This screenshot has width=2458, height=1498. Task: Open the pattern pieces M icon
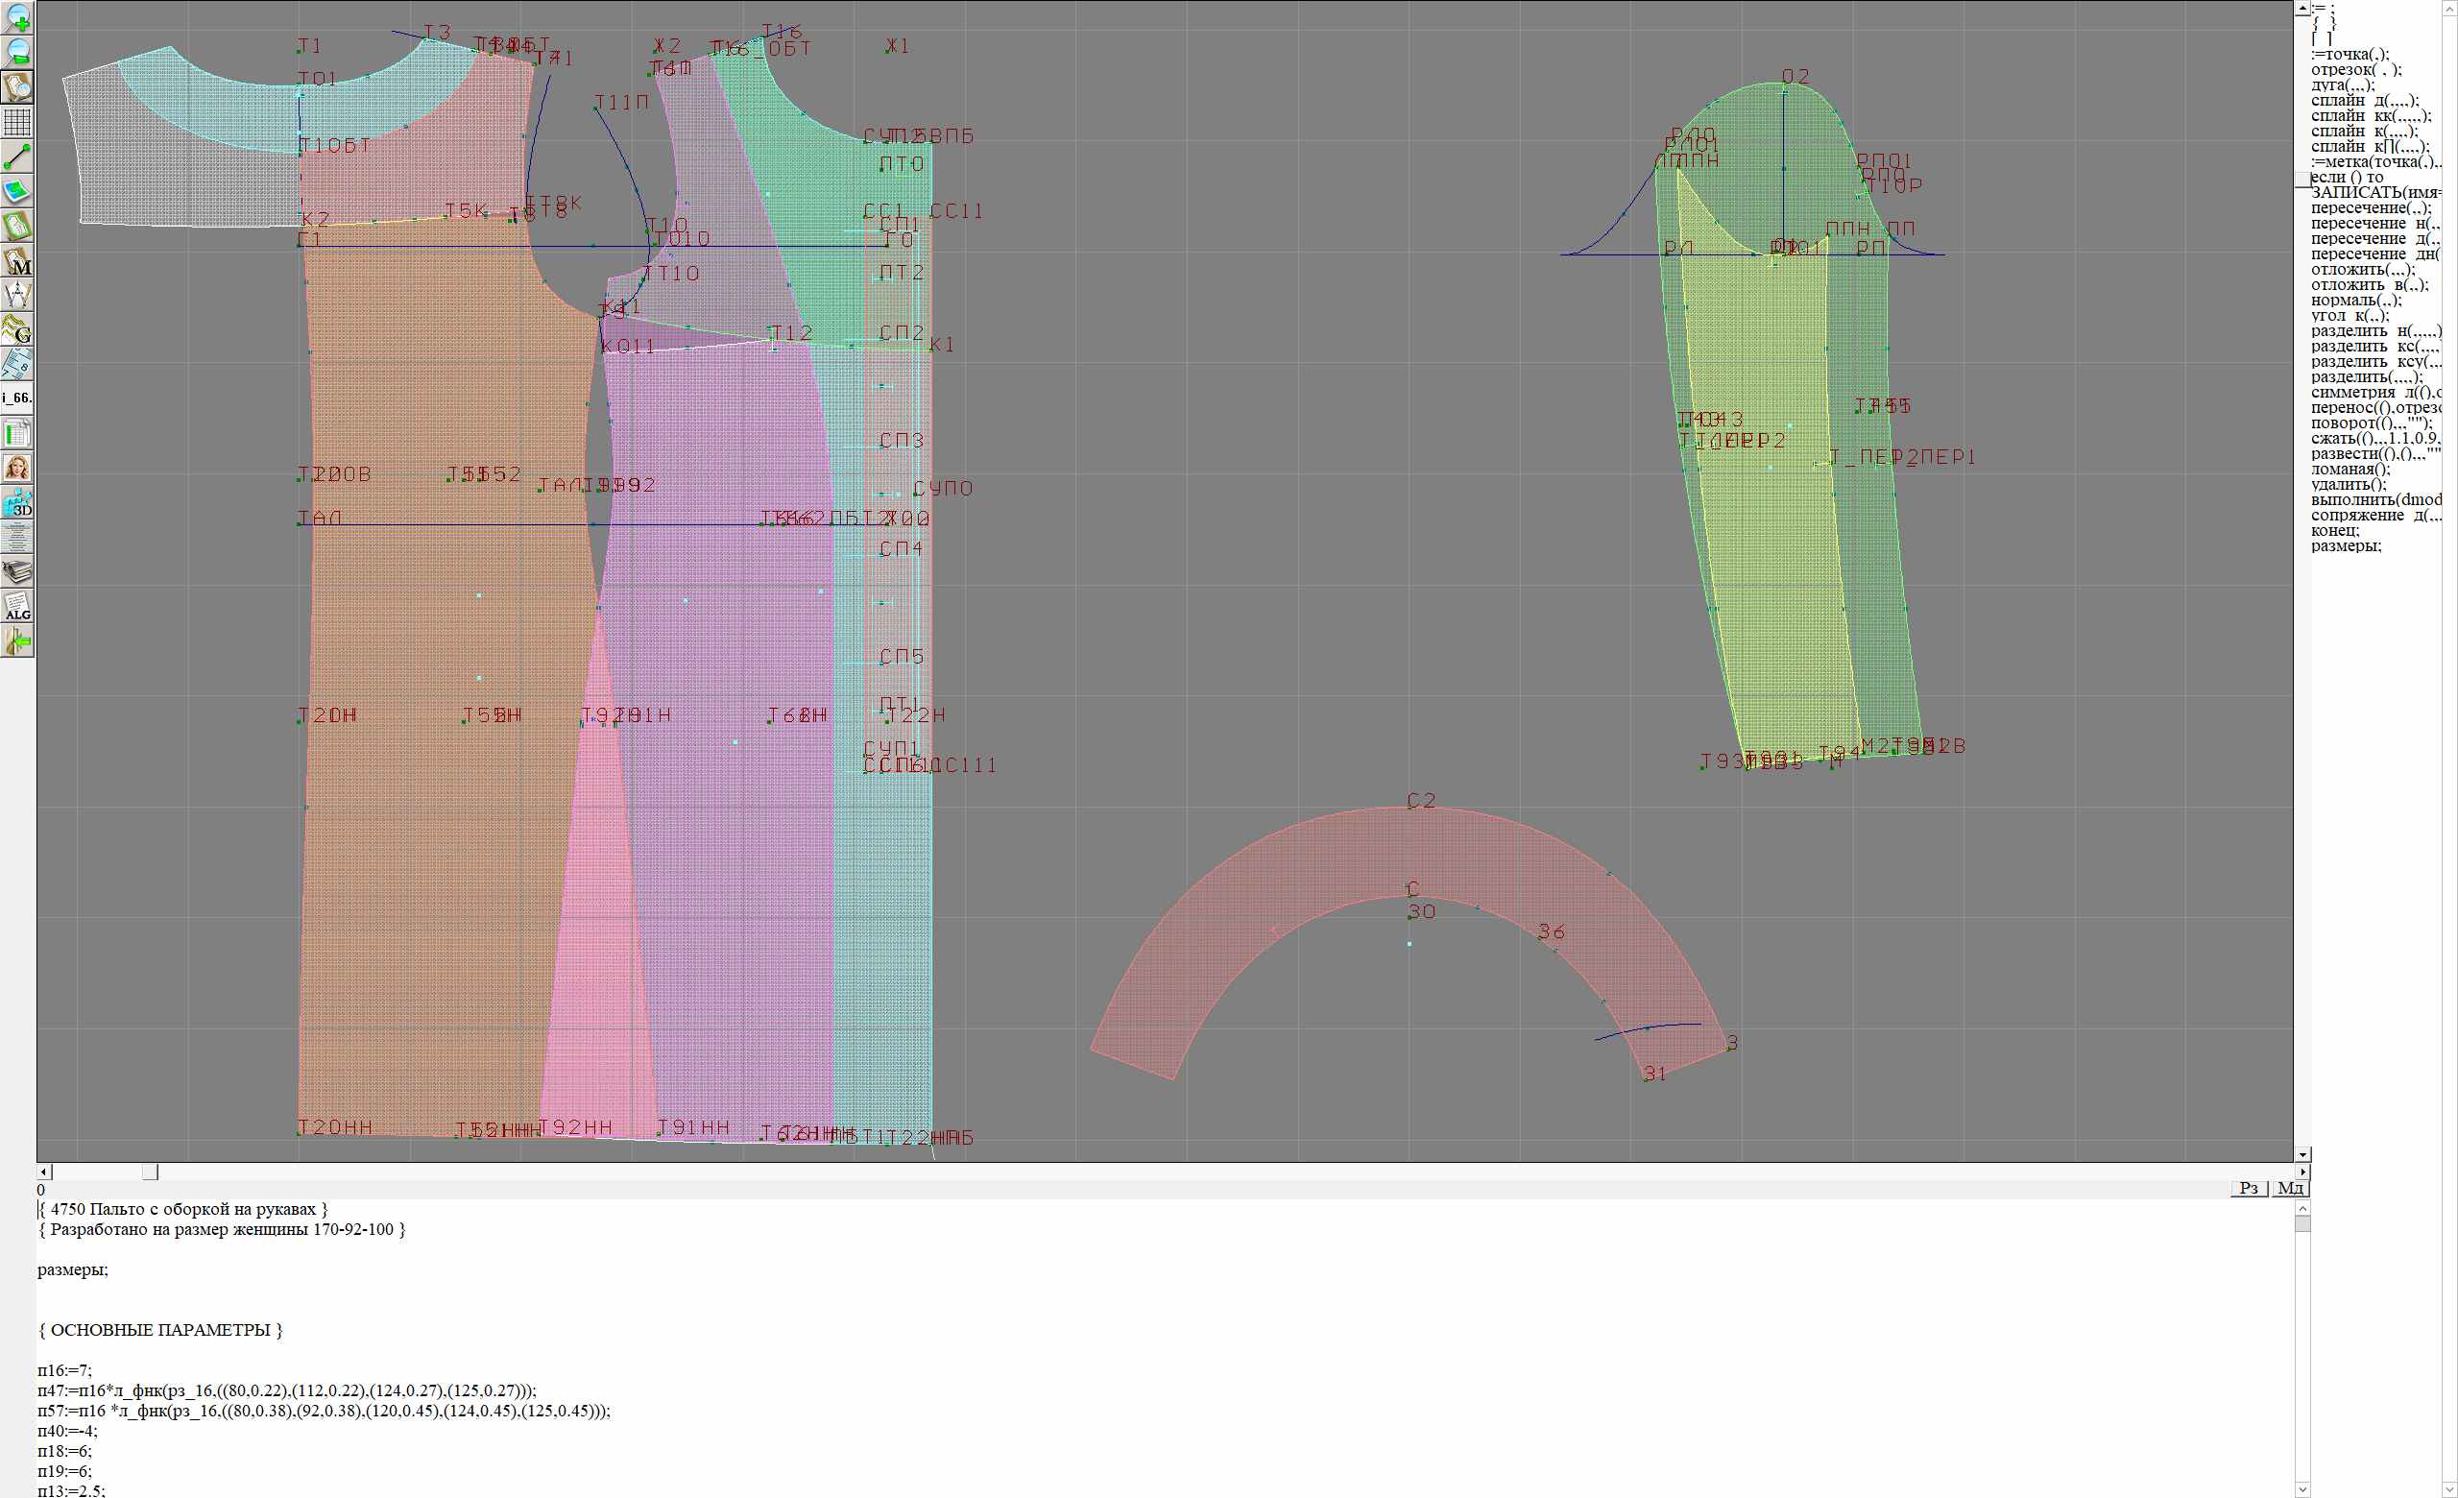[x=18, y=261]
